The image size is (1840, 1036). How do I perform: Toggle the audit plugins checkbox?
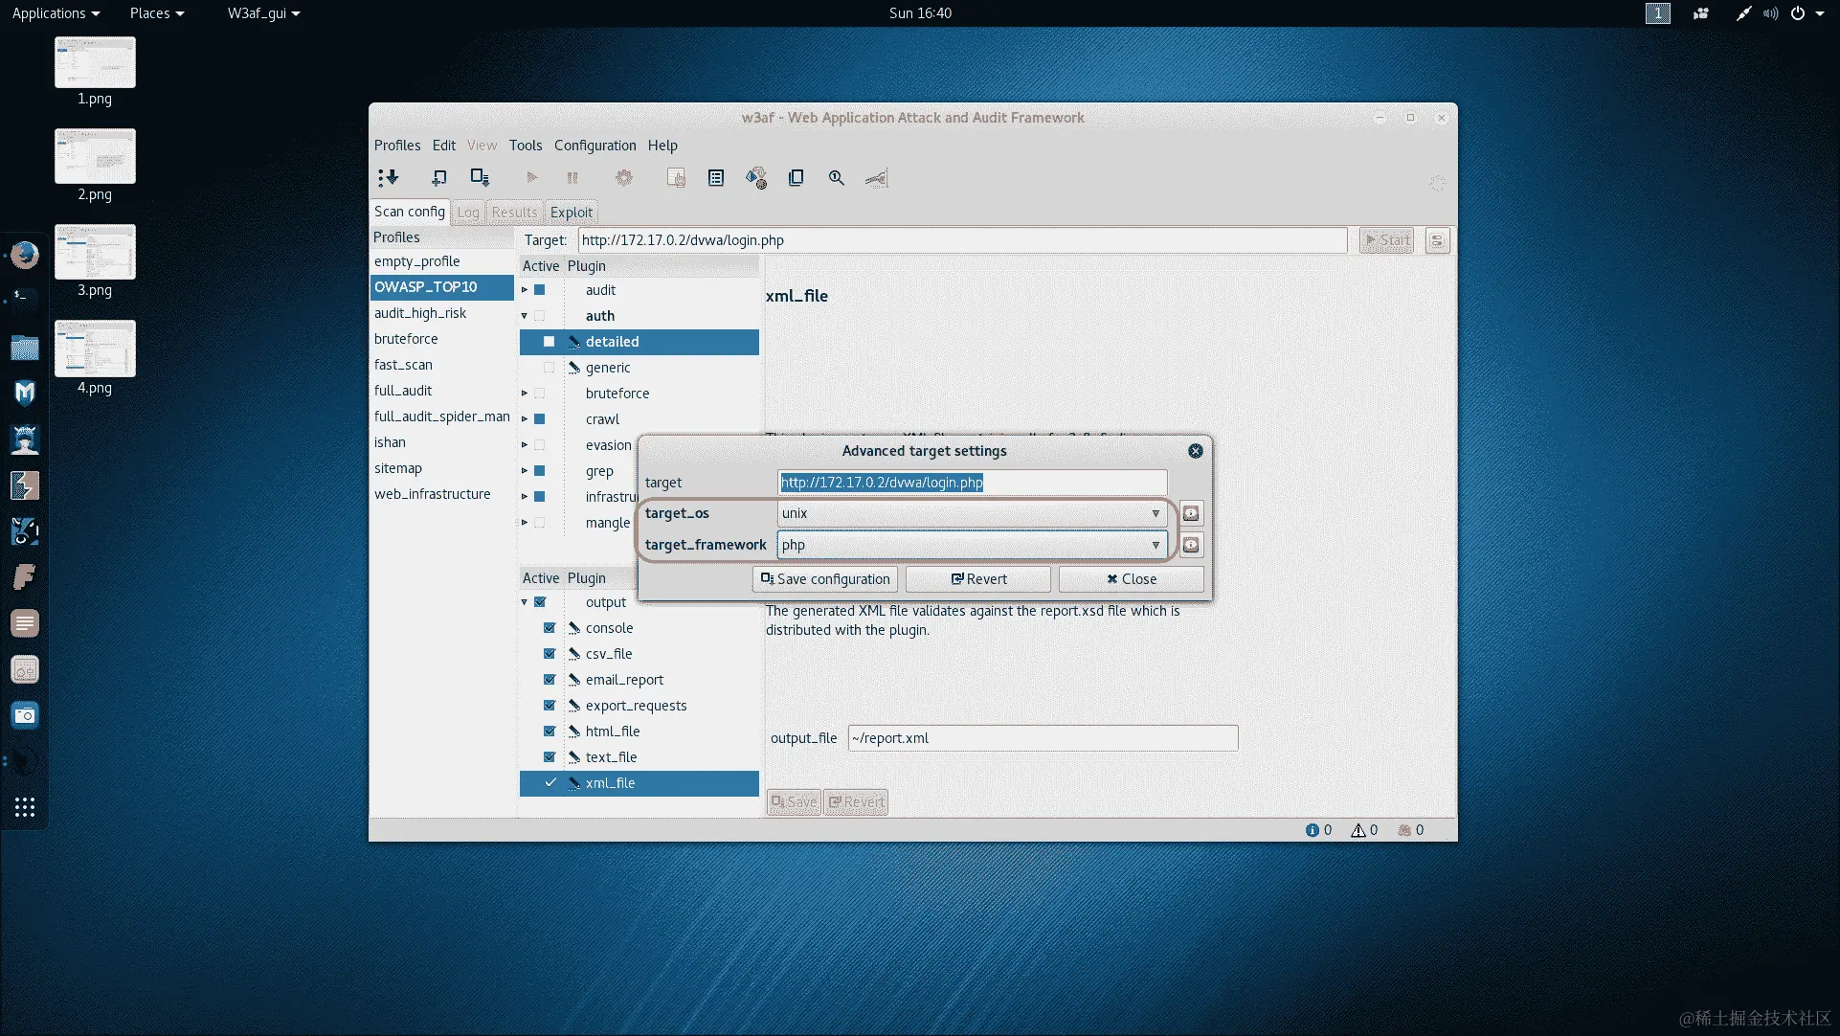(539, 290)
